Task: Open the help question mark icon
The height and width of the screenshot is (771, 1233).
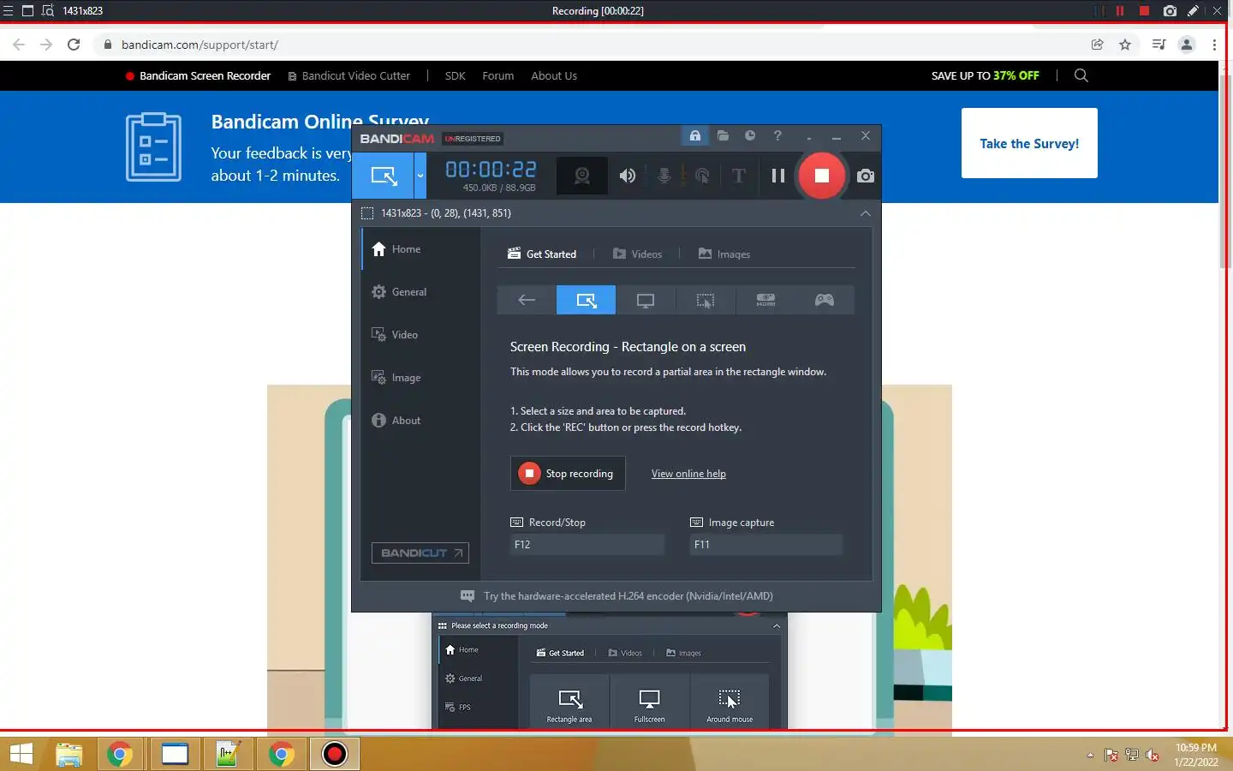Action: click(777, 135)
